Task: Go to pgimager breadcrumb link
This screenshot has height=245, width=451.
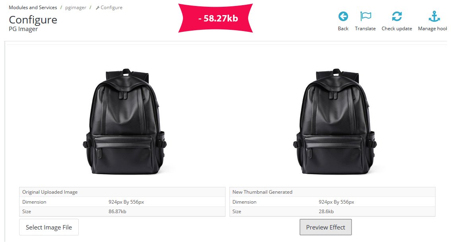Action: point(76,8)
